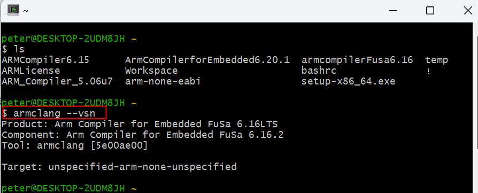Minimize the terminal window

tap(393, 10)
